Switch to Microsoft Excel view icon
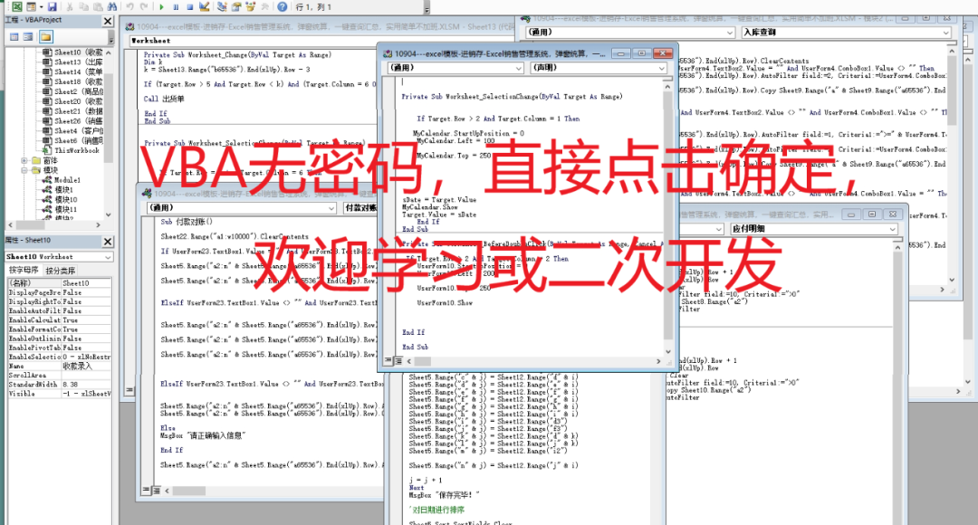This screenshot has height=525, width=978. coord(17,7)
